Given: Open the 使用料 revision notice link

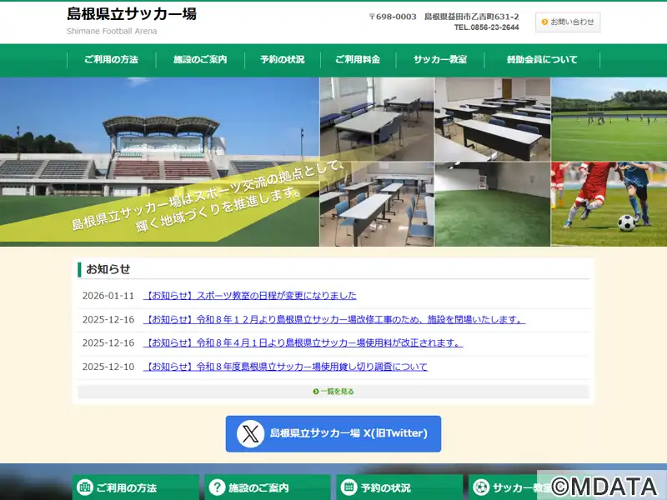Looking at the screenshot, I should pos(303,342).
